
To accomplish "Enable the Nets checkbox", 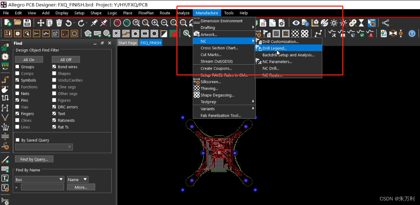I will tap(17, 94).
